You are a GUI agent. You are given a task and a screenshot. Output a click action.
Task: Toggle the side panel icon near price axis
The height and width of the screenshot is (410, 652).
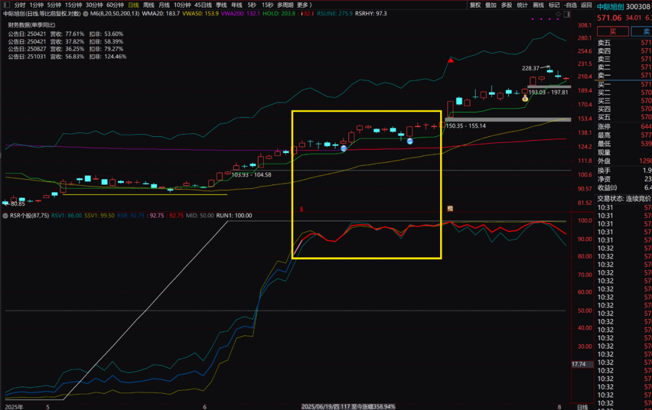(x=566, y=14)
